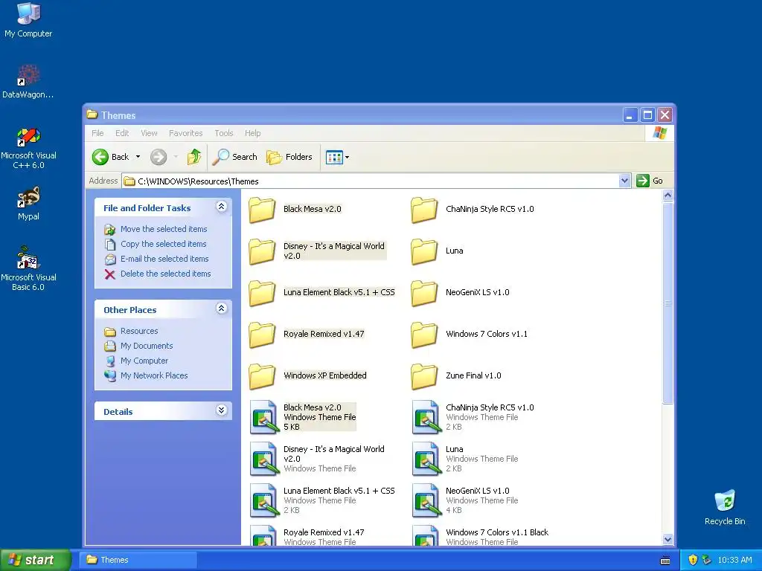
Task: Click the vertical scrollbar thumb
Action: (x=667, y=303)
